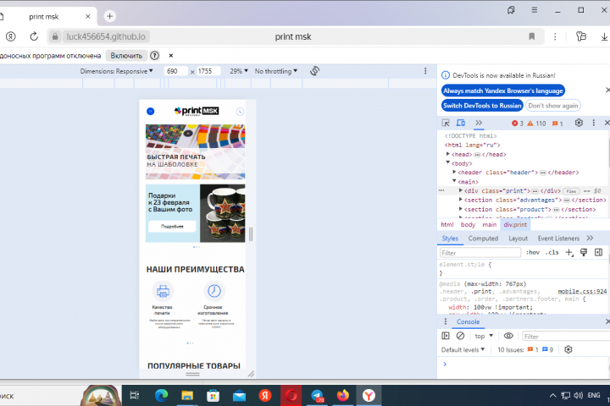Toggle the :hov element state button
Viewport: 610px width, 406px height.
coord(533,253)
